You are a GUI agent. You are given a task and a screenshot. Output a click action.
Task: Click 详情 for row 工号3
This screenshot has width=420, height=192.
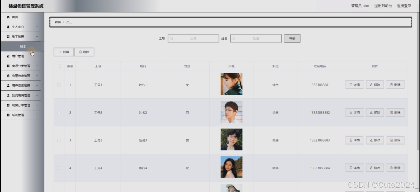coord(355,140)
